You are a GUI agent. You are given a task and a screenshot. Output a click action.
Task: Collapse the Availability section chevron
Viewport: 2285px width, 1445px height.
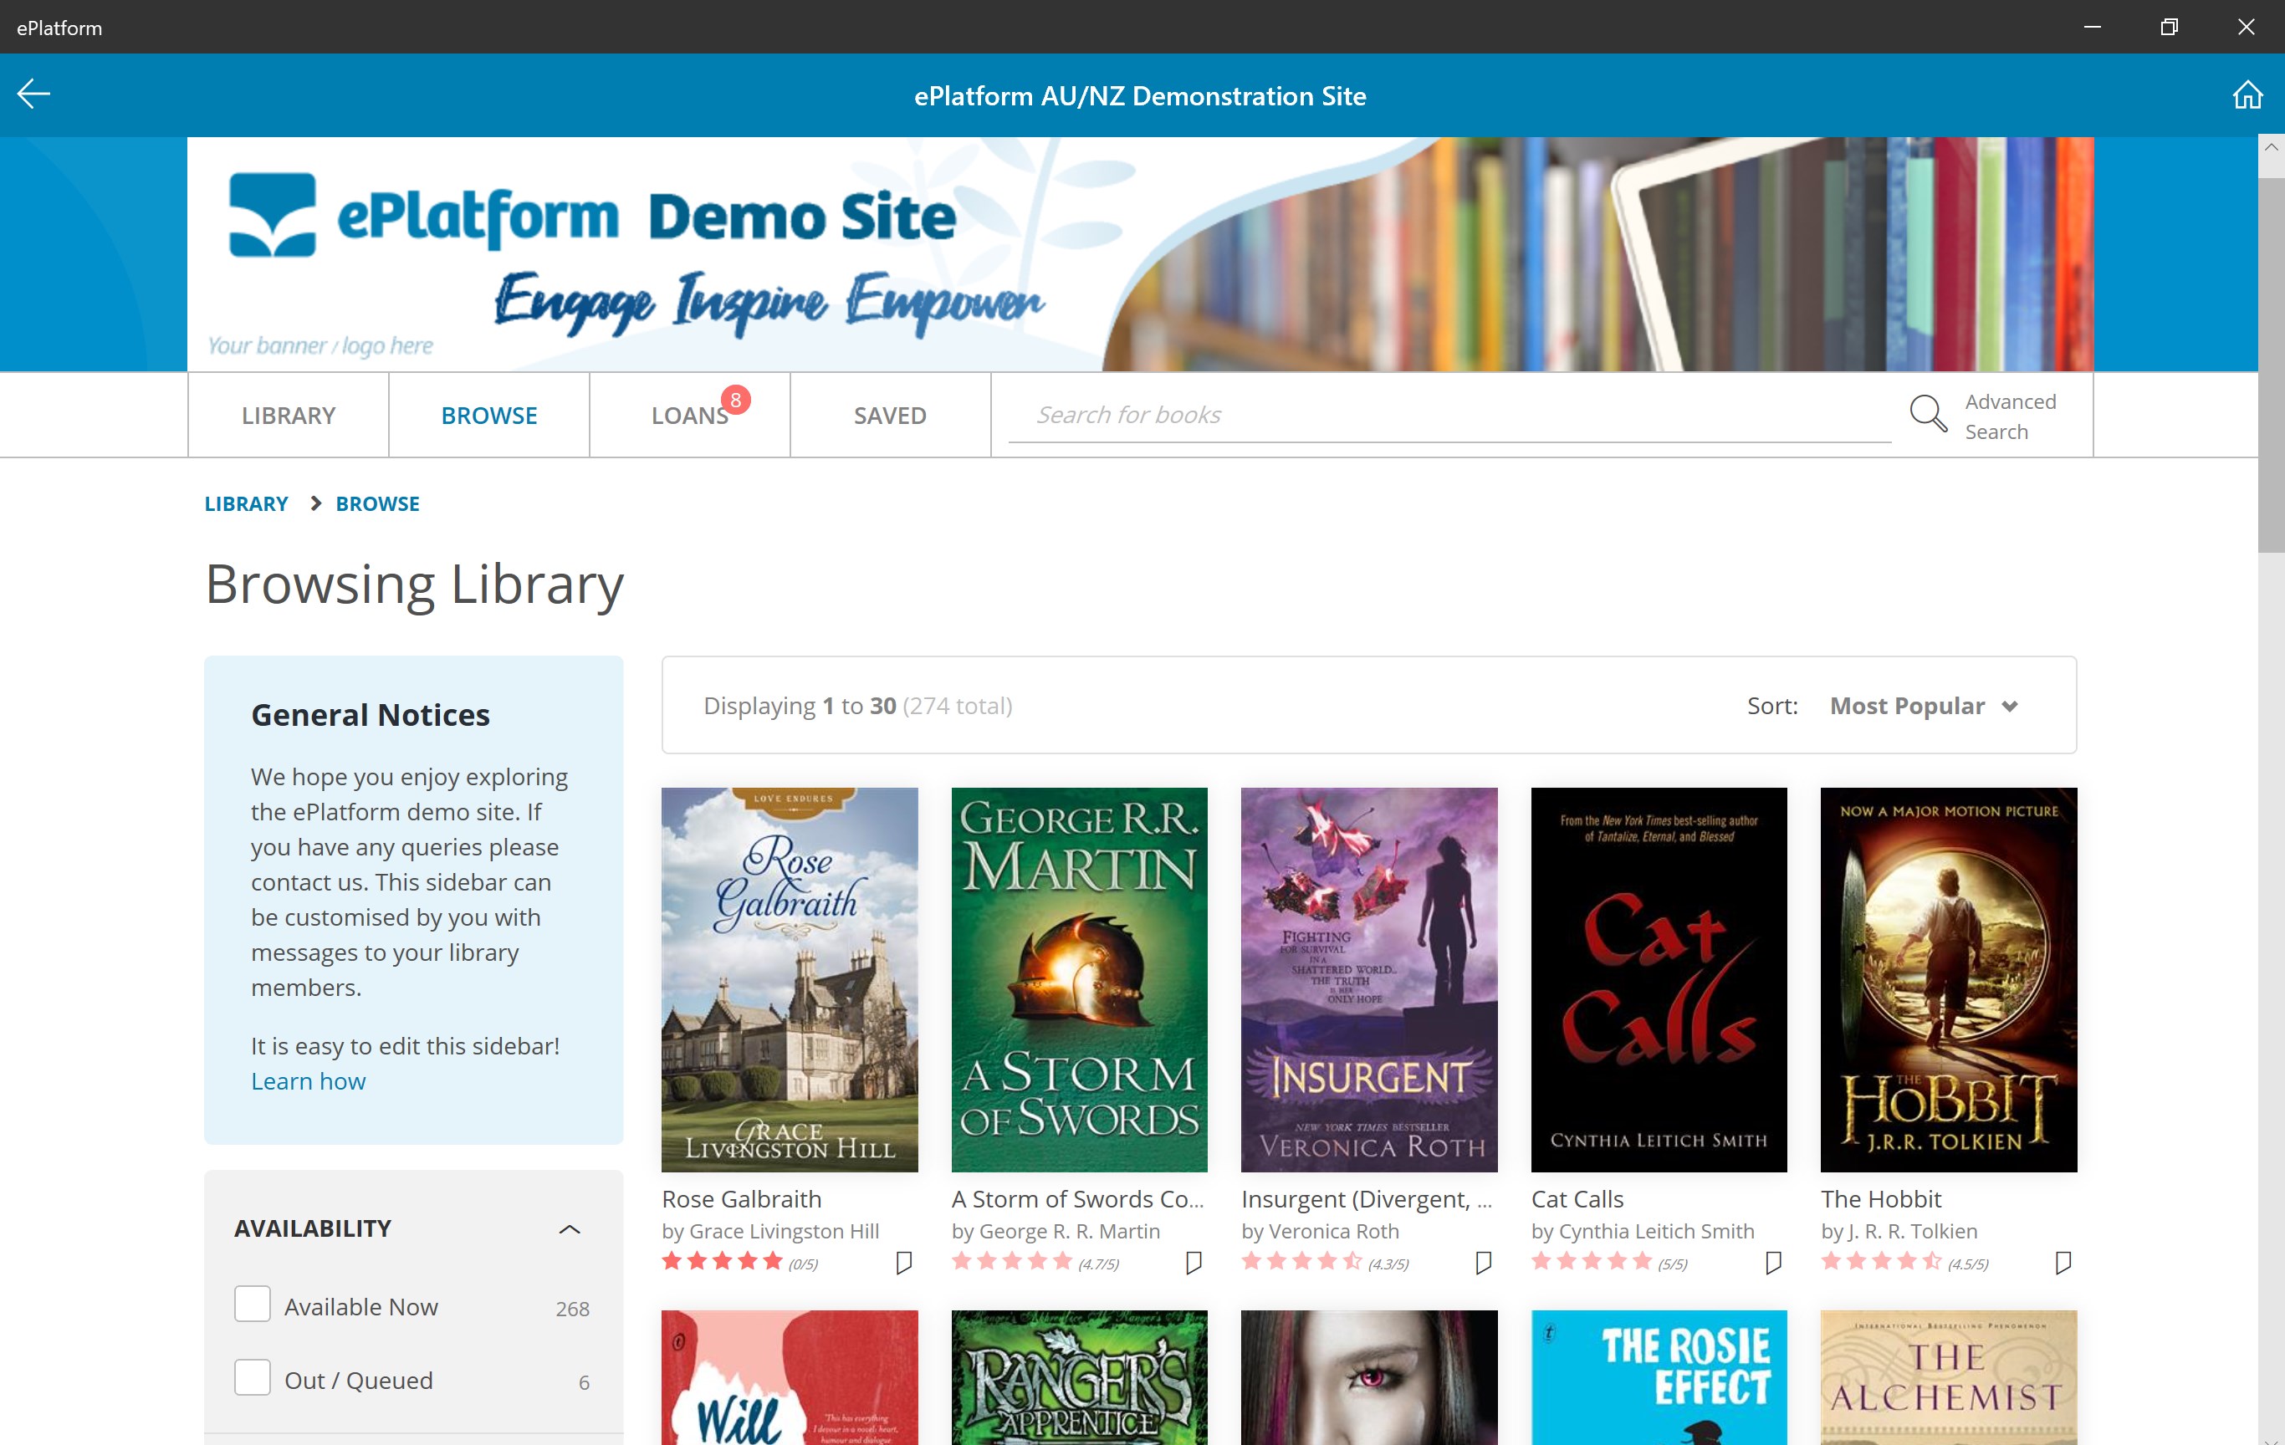[570, 1228]
